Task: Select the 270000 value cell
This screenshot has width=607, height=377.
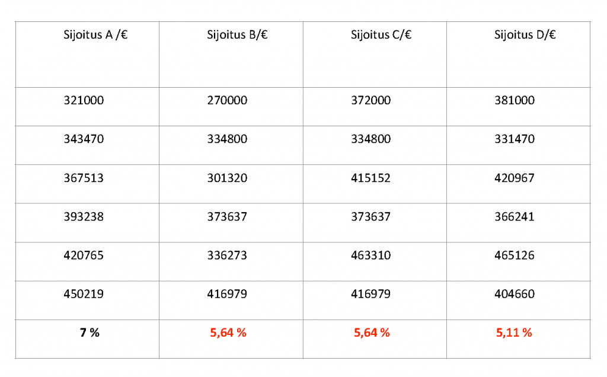Action: tap(227, 101)
